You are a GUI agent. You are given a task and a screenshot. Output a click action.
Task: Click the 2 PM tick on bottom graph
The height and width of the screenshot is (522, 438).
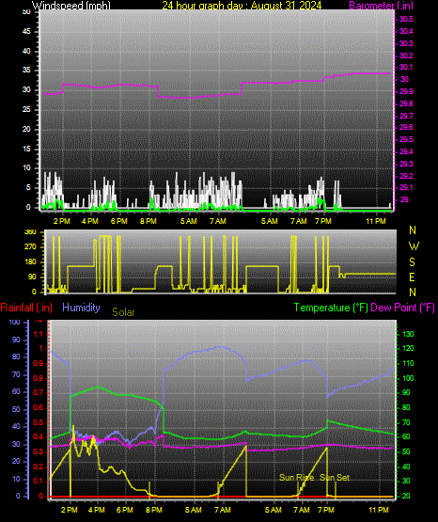[x=70, y=510]
